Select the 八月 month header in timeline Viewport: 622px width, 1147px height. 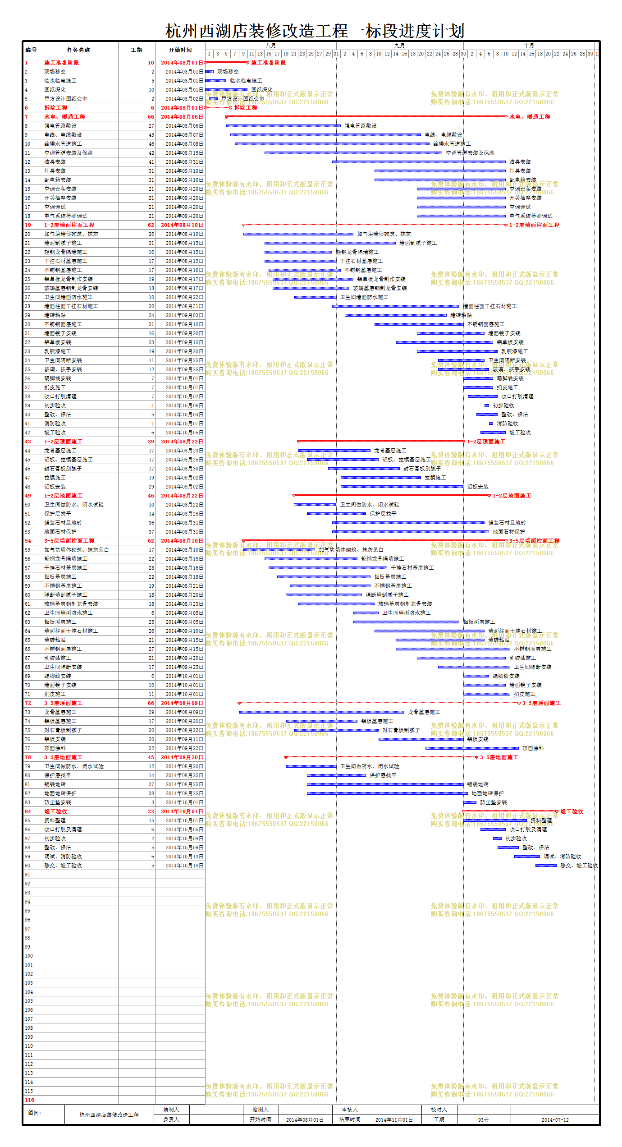coord(271,46)
